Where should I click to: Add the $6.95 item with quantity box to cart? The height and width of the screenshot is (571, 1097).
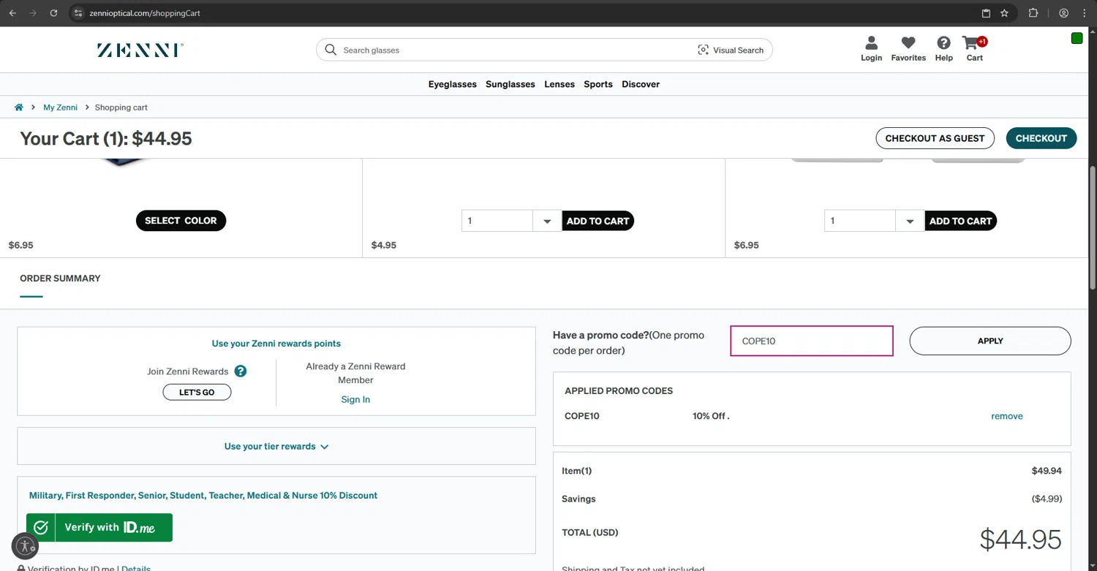(x=960, y=221)
